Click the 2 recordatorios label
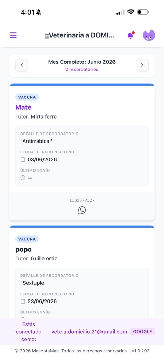164x357 pixels. [x=82, y=69]
